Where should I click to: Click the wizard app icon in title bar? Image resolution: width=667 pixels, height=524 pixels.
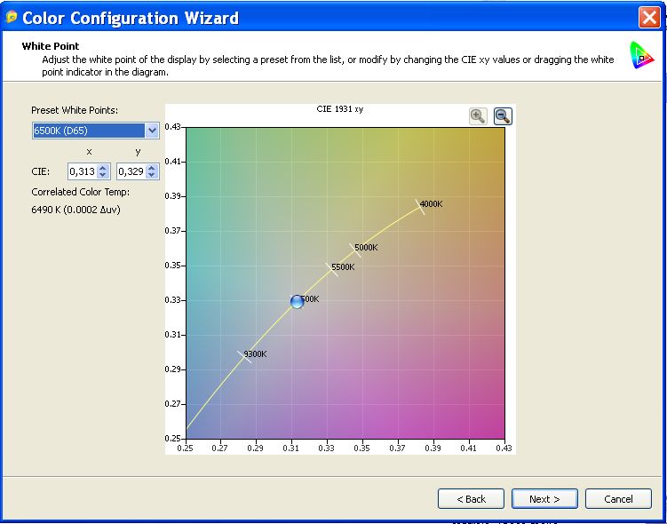tap(12, 17)
